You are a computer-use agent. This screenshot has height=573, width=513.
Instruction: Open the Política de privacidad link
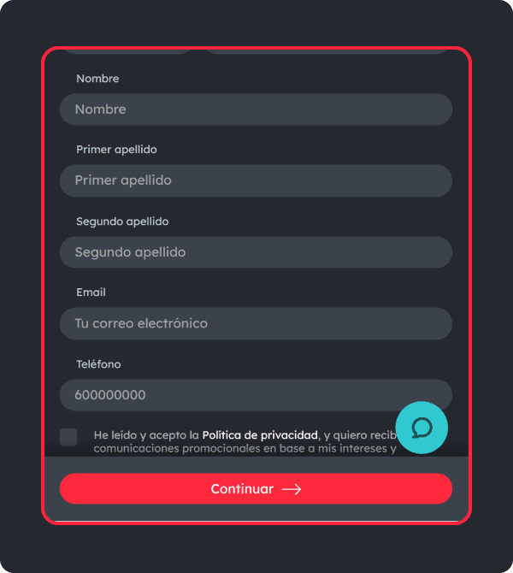point(260,435)
